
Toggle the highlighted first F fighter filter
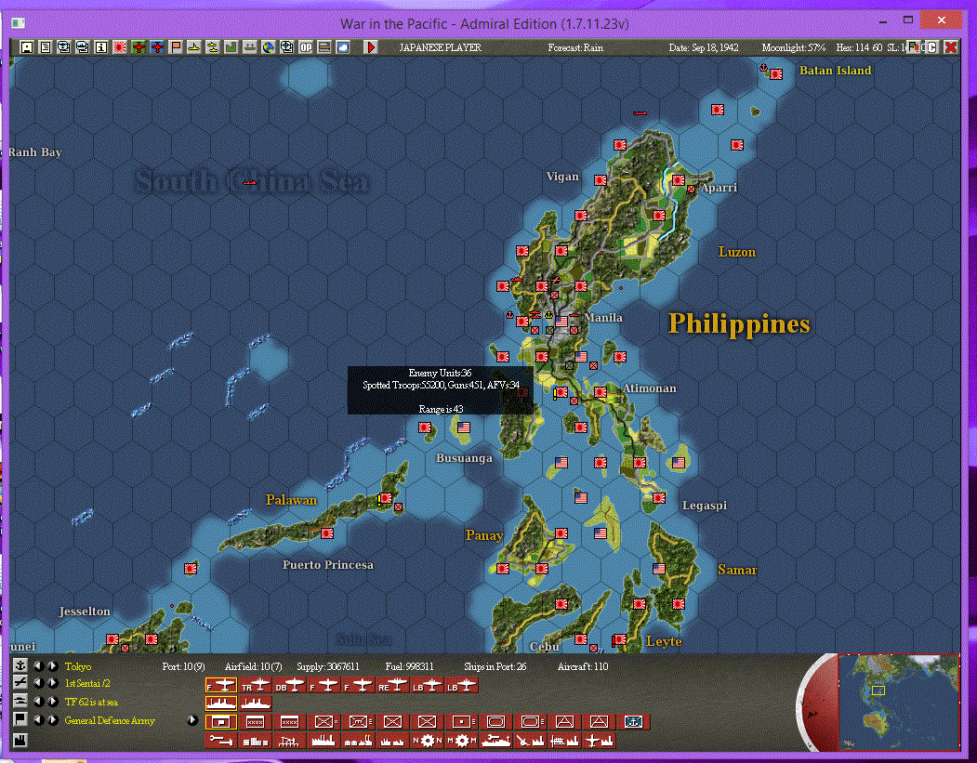coord(221,686)
